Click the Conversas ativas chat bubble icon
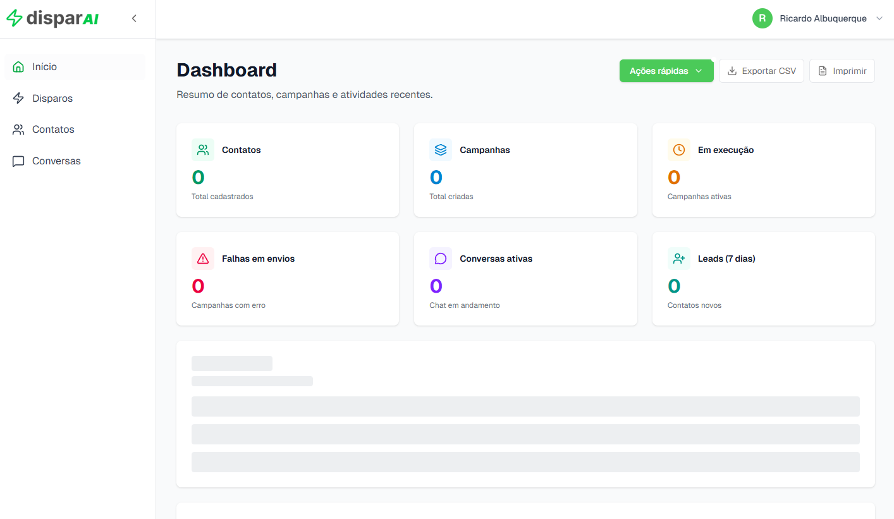The width and height of the screenshot is (894, 519). [441, 259]
